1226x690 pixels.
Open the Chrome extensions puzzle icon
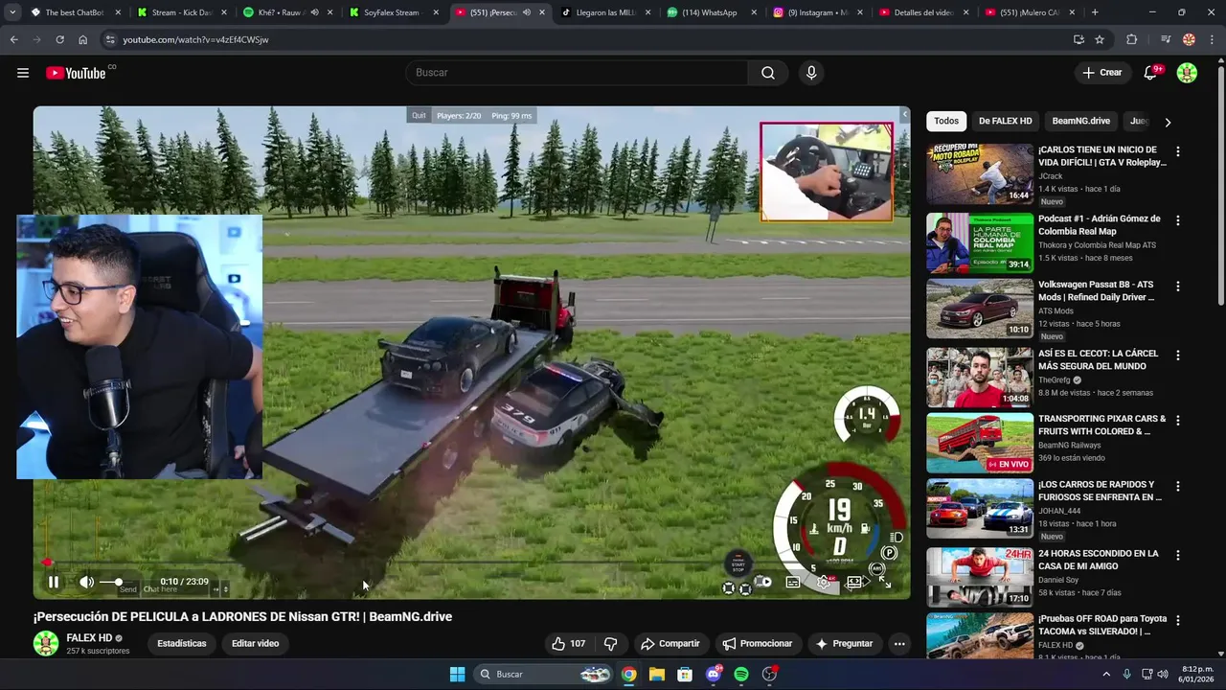click(1132, 39)
